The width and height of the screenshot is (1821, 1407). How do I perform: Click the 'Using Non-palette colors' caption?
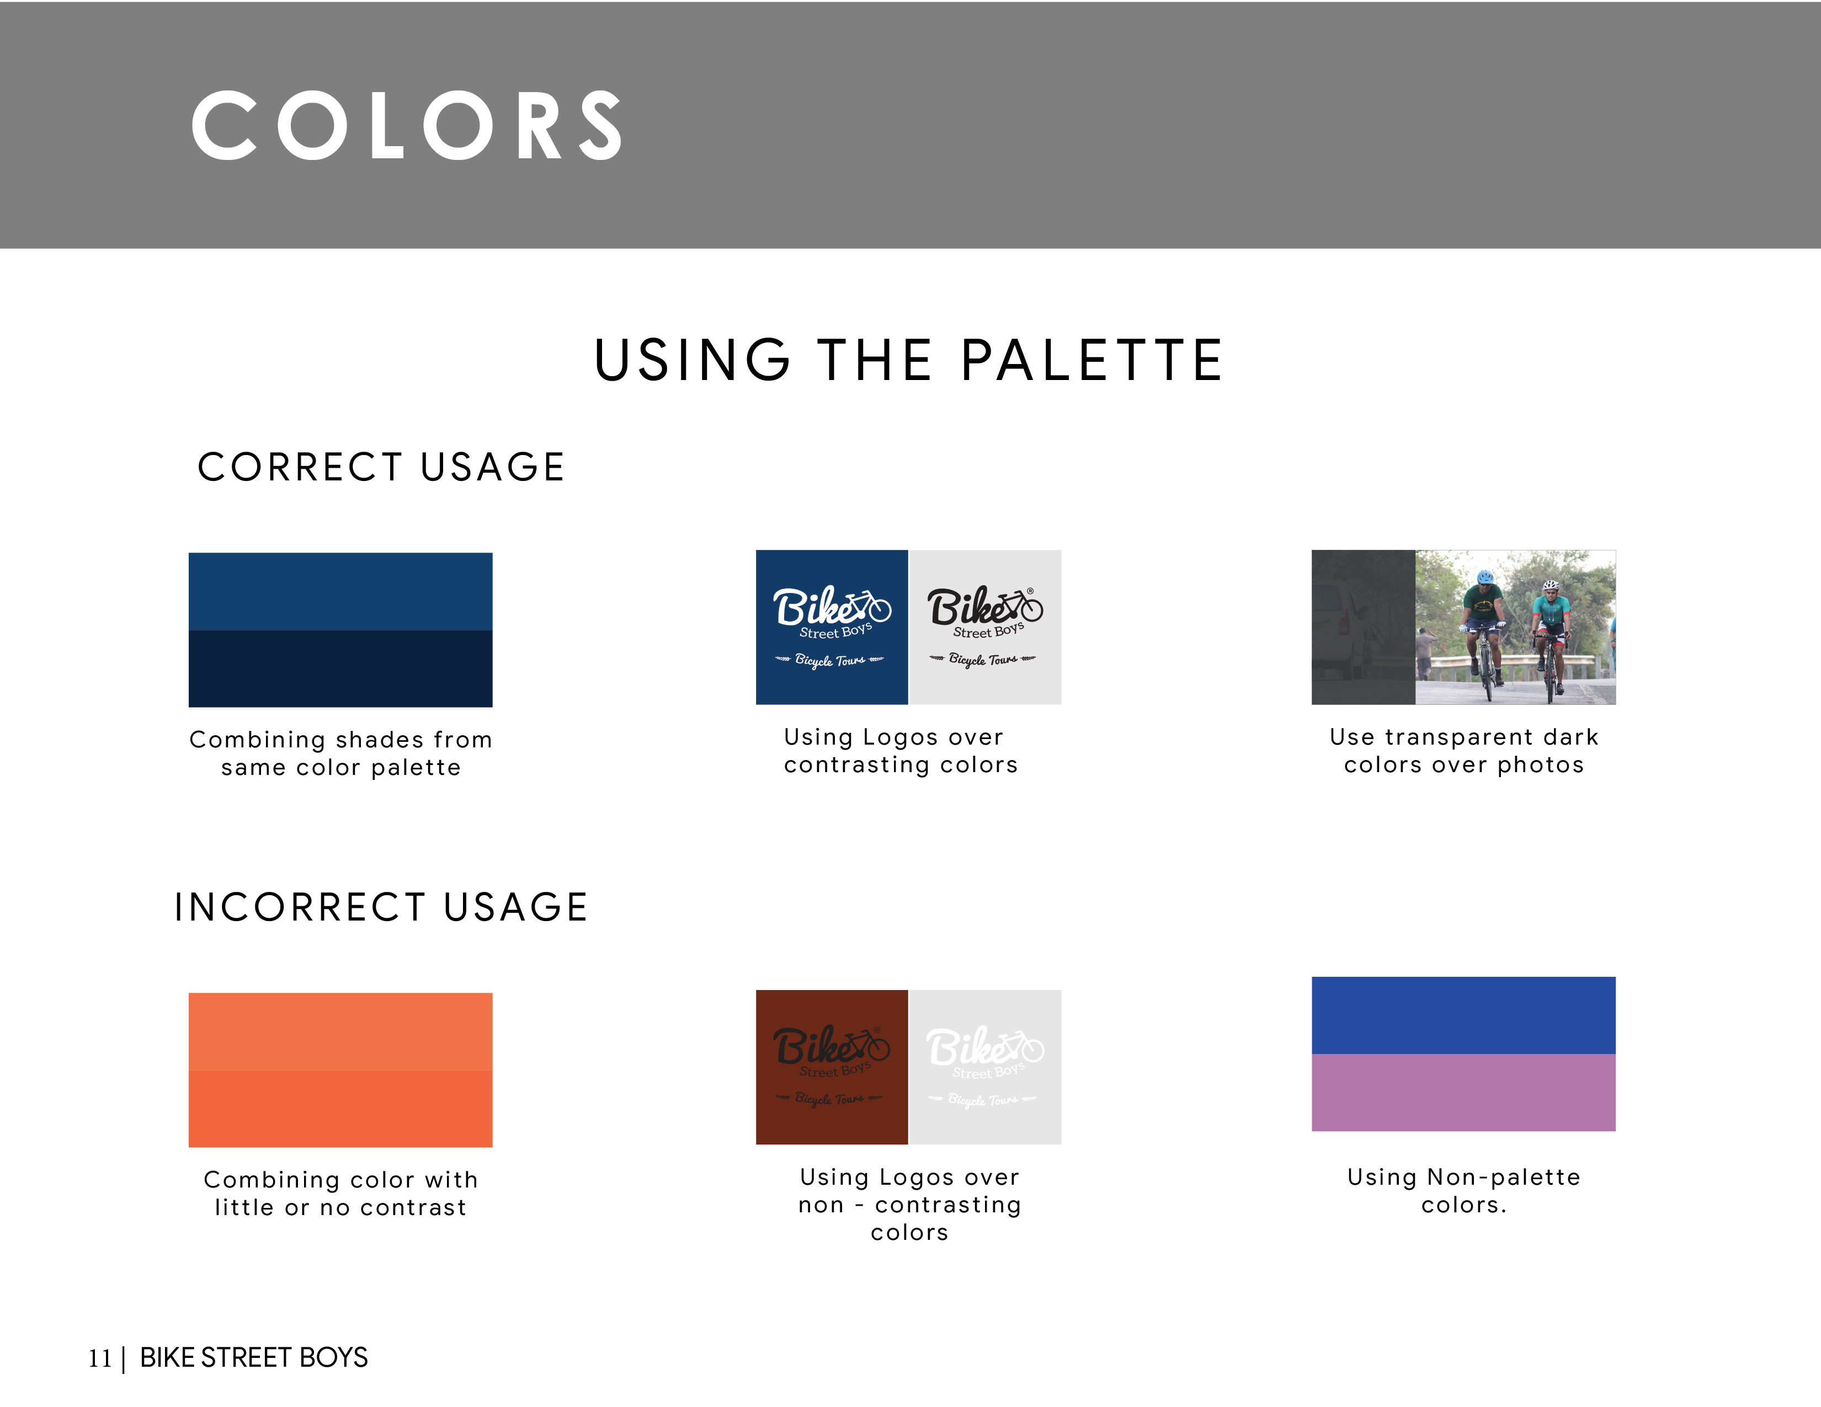1464,1190
